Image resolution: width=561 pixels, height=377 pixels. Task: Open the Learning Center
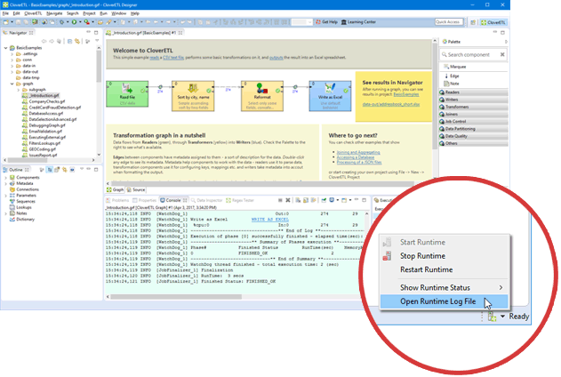click(x=358, y=22)
